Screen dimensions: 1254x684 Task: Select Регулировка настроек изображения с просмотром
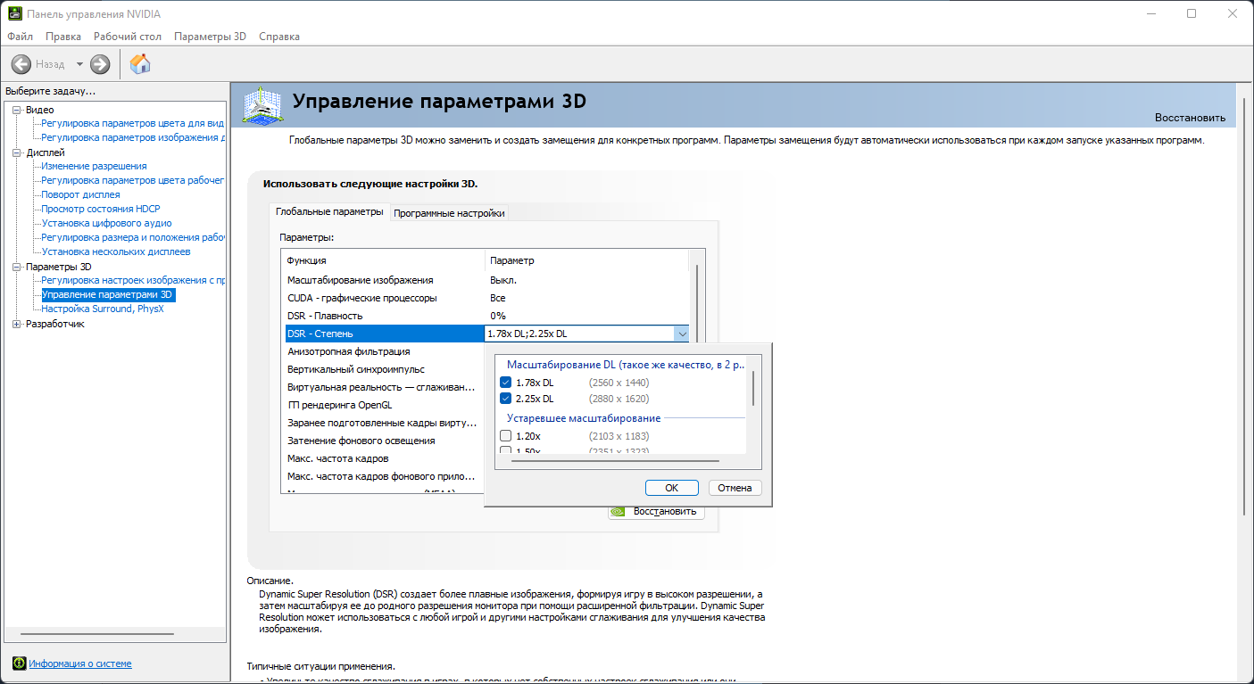[x=133, y=280]
